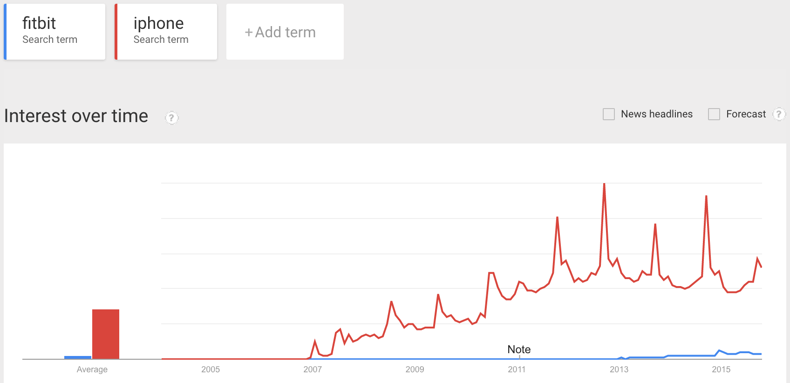This screenshot has width=790, height=383.
Task: Click the help icon beside Interest over time
Action: tap(171, 118)
